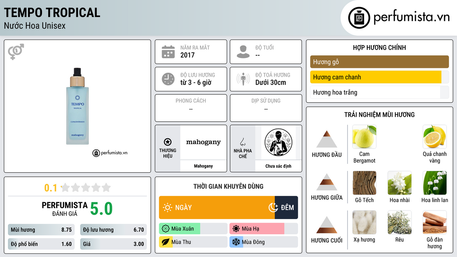Click the TEMPO TROPICAL title heading
457x257 pixels.
tap(52, 12)
